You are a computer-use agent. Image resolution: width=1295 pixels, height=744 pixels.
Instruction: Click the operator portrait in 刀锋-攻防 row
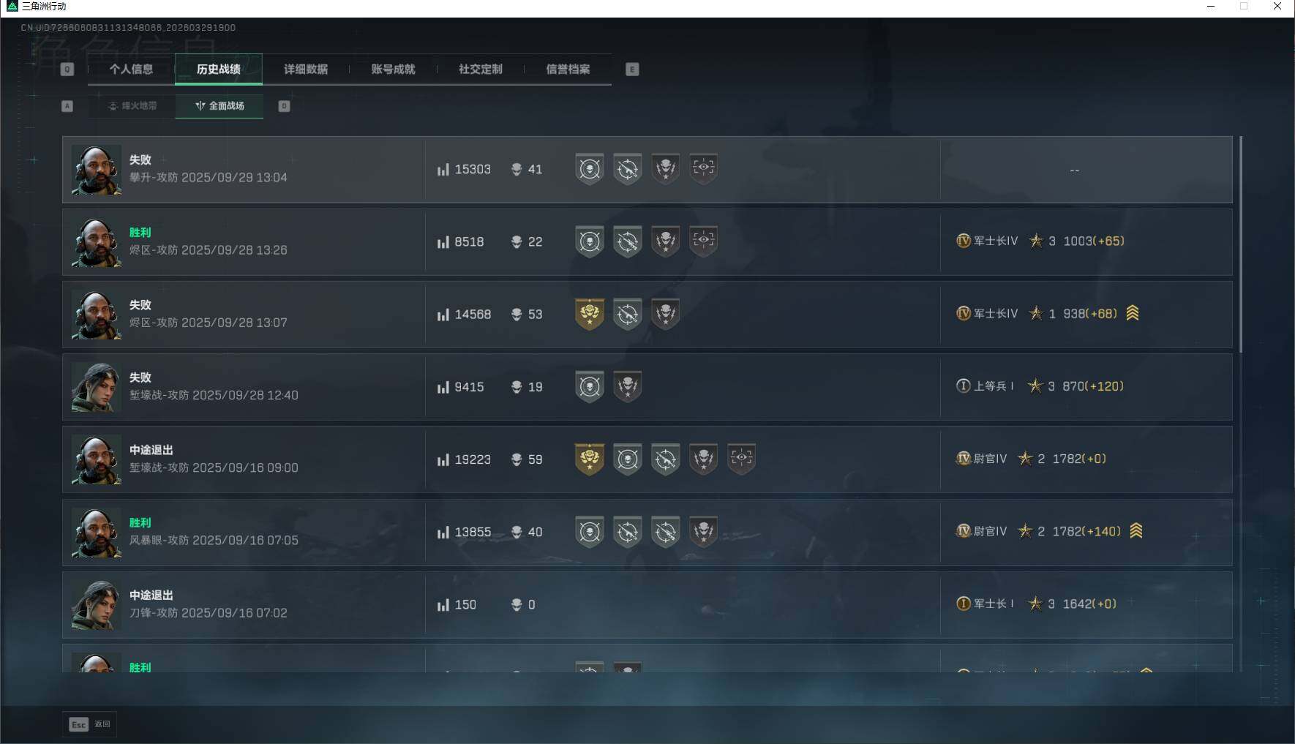pyautogui.click(x=97, y=605)
